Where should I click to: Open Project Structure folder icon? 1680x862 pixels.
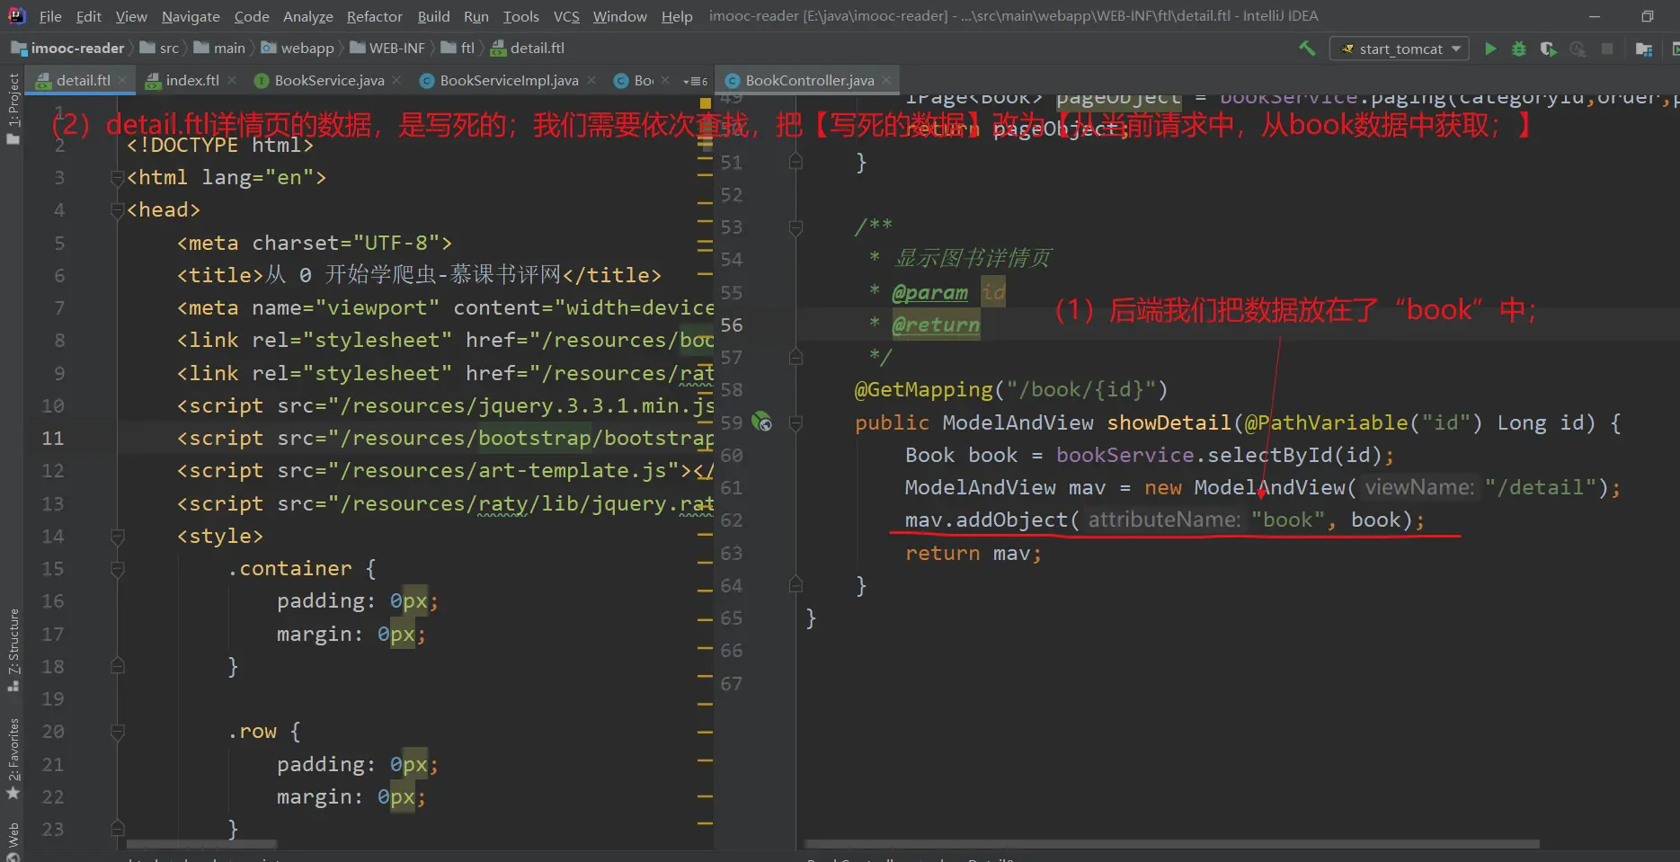[x=1644, y=49]
